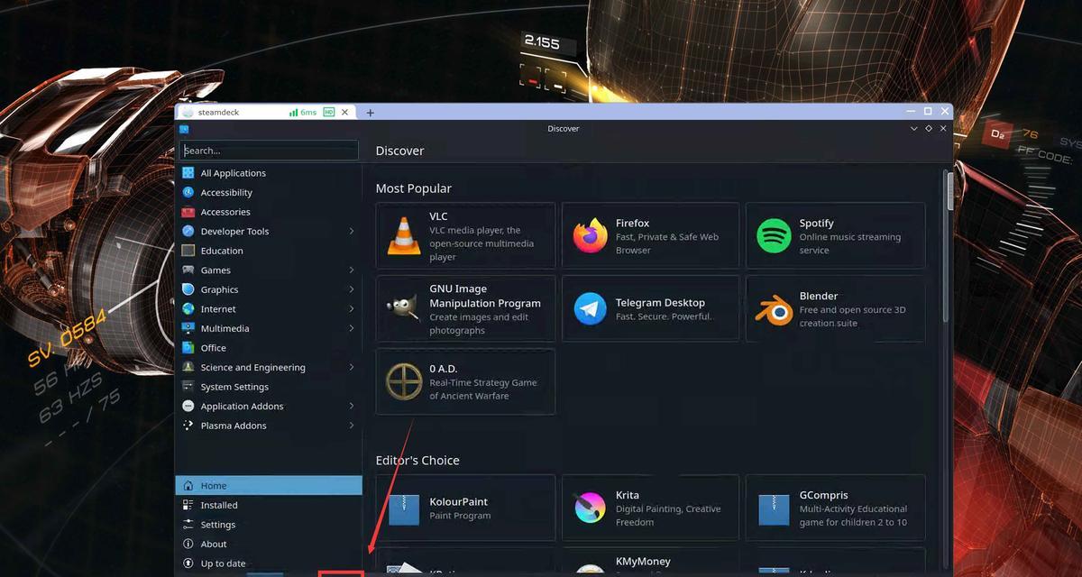
Task: Click the Games controller category icon
Action: [188, 270]
